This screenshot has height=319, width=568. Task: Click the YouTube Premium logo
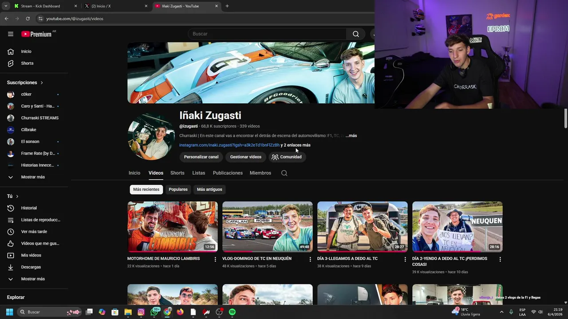coord(36,34)
